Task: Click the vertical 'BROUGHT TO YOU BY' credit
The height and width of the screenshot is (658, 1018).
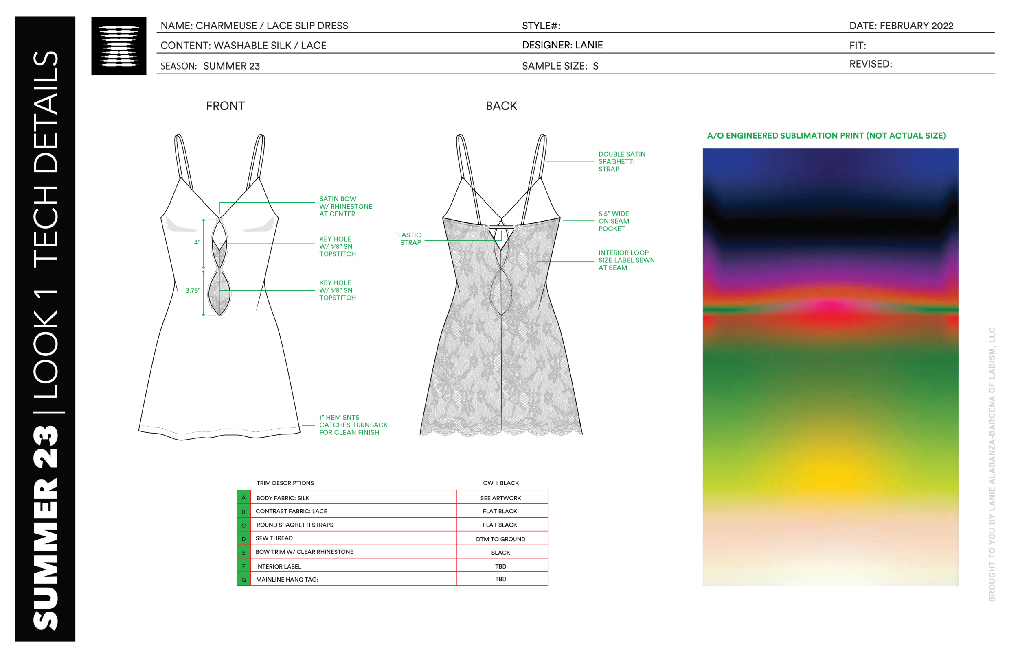Action: tap(992, 464)
